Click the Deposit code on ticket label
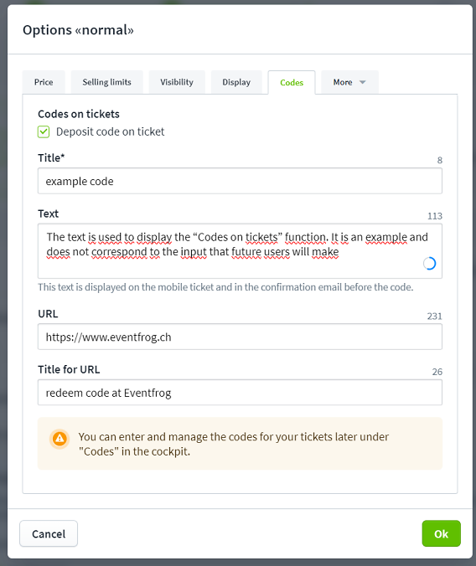476x566 pixels. click(x=111, y=131)
